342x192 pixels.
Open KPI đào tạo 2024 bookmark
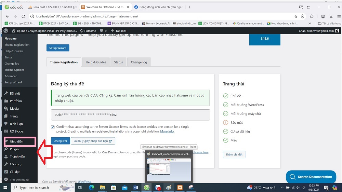point(20,23)
